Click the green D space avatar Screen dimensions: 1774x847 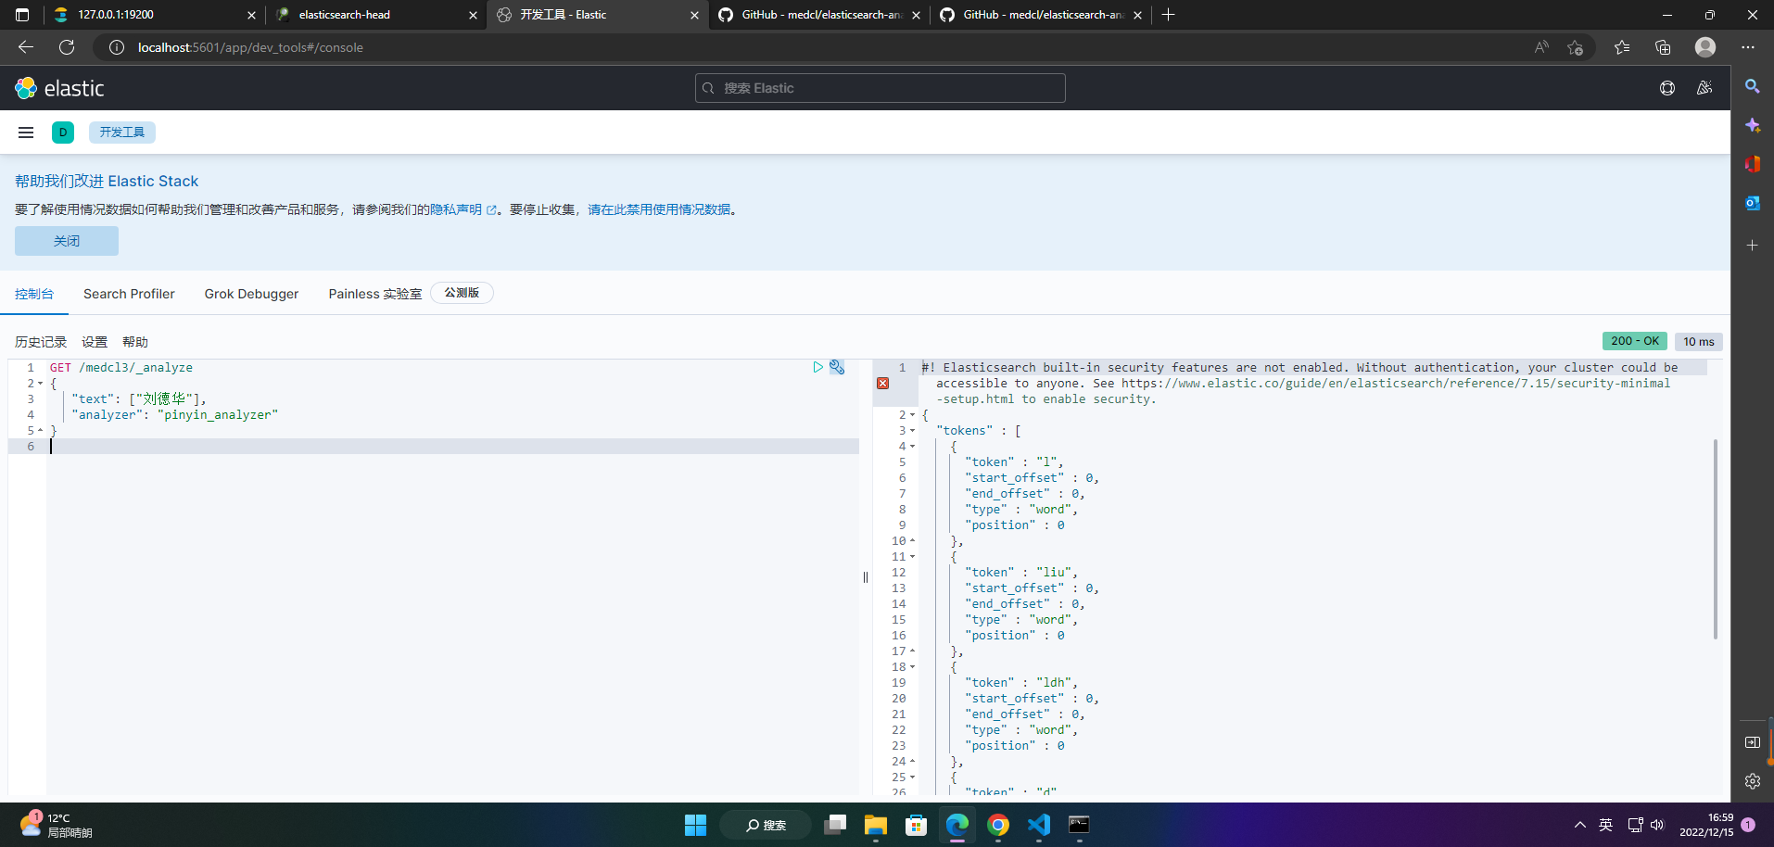(63, 133)
